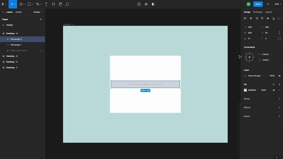Screen dimensions: 283x159
Task: Open Frame tool dropdown arrow
Action: pos(24,4)
